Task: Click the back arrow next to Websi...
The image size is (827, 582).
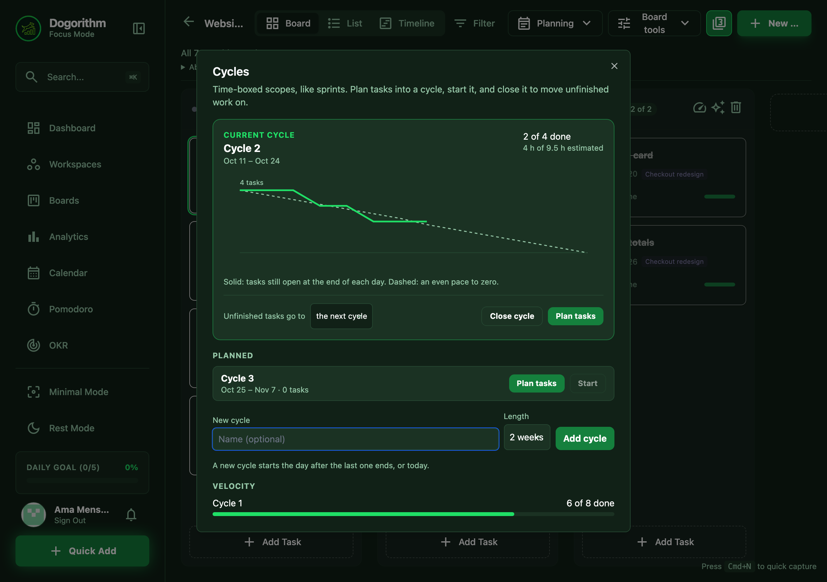Action: pos(189,22)
